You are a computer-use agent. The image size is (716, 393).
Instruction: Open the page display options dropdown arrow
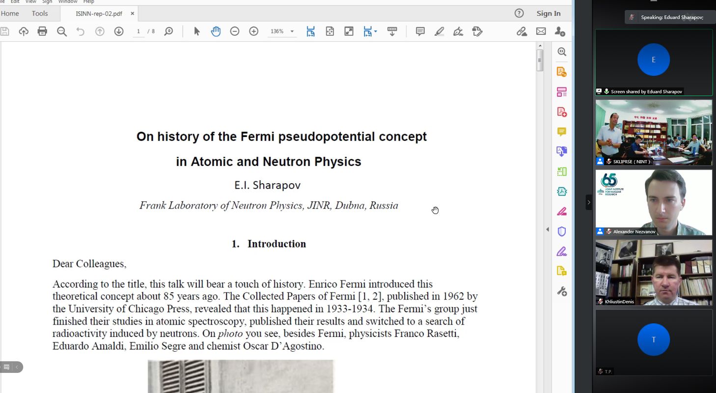click(x=376, y=31)
